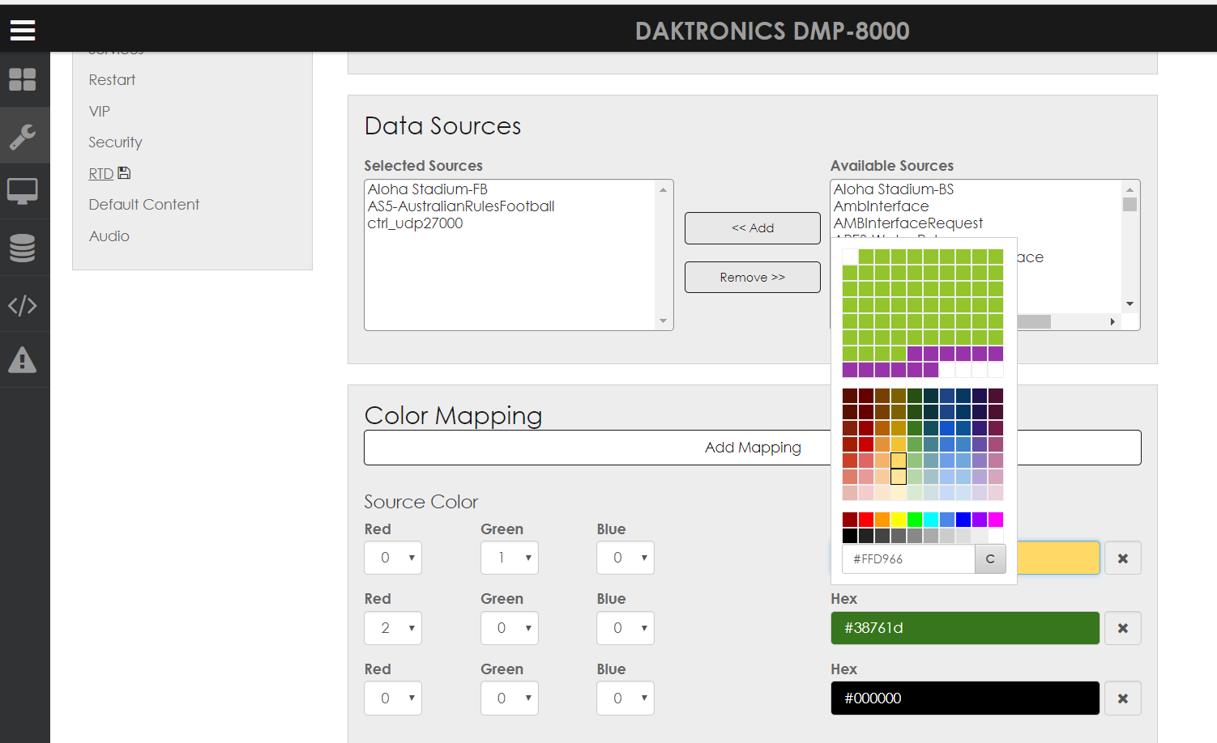Expand the third row Blue dropdown
1217x743 pixels.
(x=625, y=698)
